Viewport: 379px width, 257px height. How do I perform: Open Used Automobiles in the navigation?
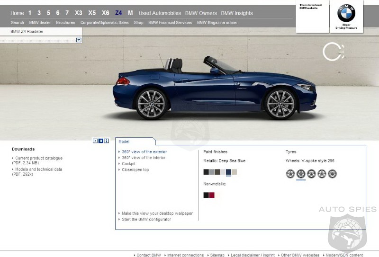[160, 13]
